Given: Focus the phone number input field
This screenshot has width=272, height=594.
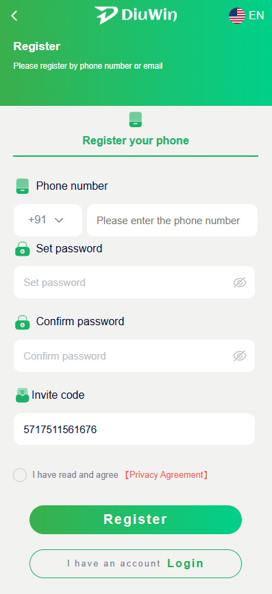Looking at the screenshot, I should (172, 220).
